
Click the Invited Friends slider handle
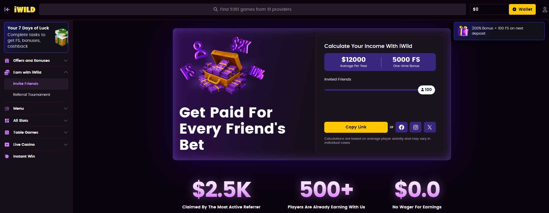tap(426, 90)
